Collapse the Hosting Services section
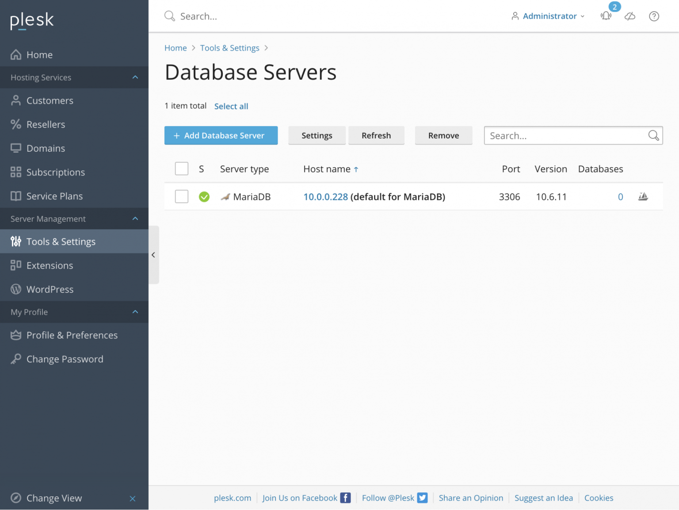679x510 pixels. pyautogui.click(x=135, y=77)
